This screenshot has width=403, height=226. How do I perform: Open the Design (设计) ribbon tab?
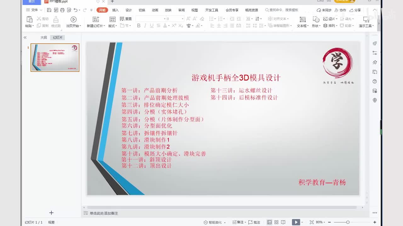(128, 10)
